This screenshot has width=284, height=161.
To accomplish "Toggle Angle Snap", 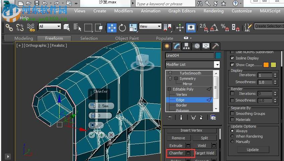I will click(x=214, y=28).
